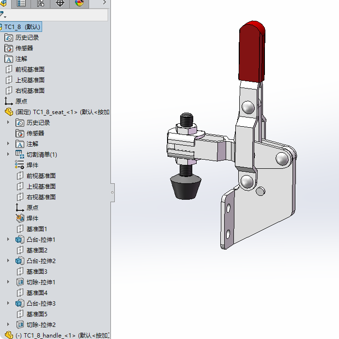Select the top-level 右视基准面 plane icon

point(9,90)
